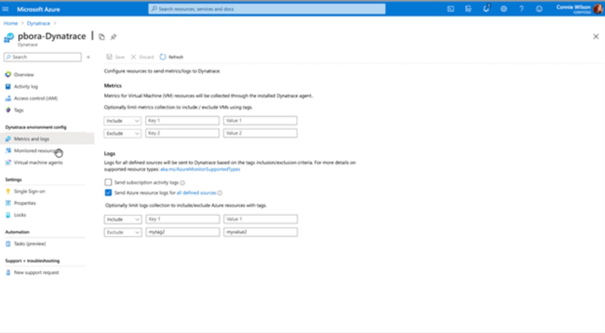Image resolution: width=605 pixels, height=333 pixels.
Task: Open the Metrics Include dropdown
Action: (x=122, y=121)
